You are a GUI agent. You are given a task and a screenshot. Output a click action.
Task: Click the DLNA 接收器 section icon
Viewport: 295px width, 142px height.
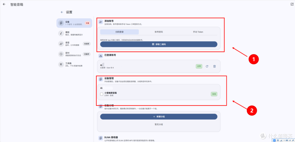click(x=101, y=138)
